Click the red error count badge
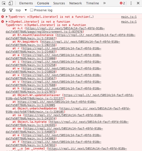This screenshot has height=151, width=142. pos(122,3)
